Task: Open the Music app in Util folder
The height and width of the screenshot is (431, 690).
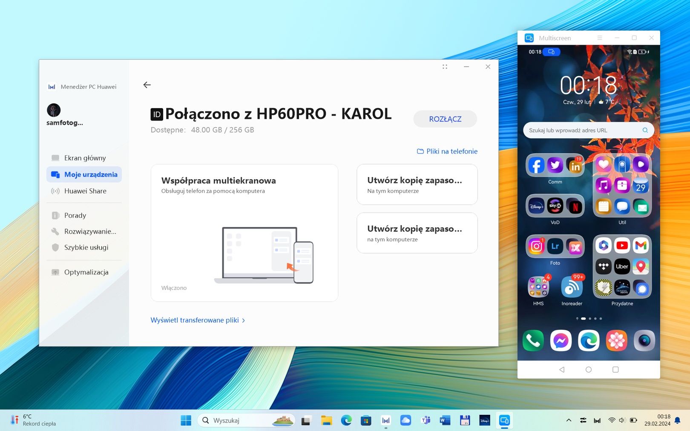Action: point(603,185)
